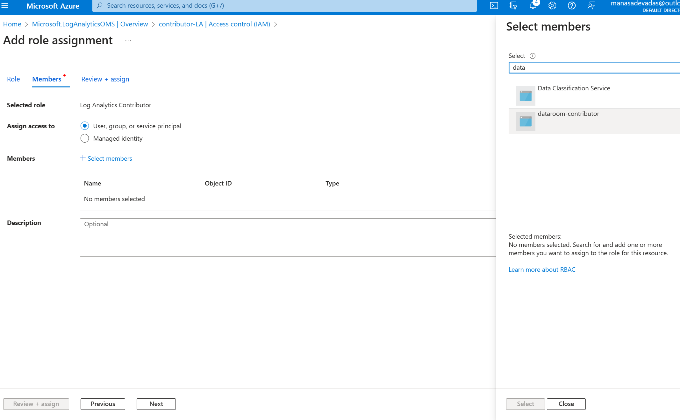Switch to the Role tab
Screen dimensions: 680x420
click(13, 79)
